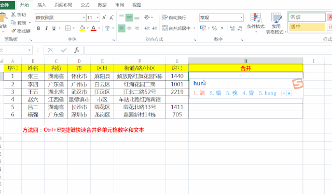Switch to the 视图 (View) tab
This screenshot has height=194, width=332.
(136, 5)
